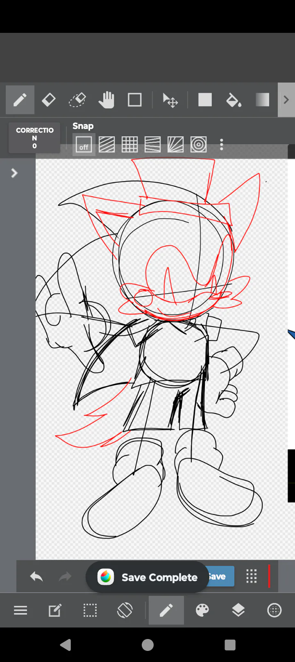Redo the last undone stroke
295x662 pixels.
pyautogui.click(x=65, y=577)
